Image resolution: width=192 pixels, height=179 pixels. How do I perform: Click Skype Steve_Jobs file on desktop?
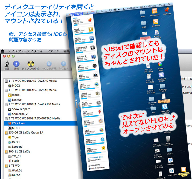[x=165, y=107]
